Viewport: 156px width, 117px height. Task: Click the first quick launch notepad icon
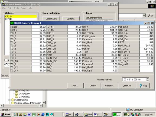pos(16,115)
